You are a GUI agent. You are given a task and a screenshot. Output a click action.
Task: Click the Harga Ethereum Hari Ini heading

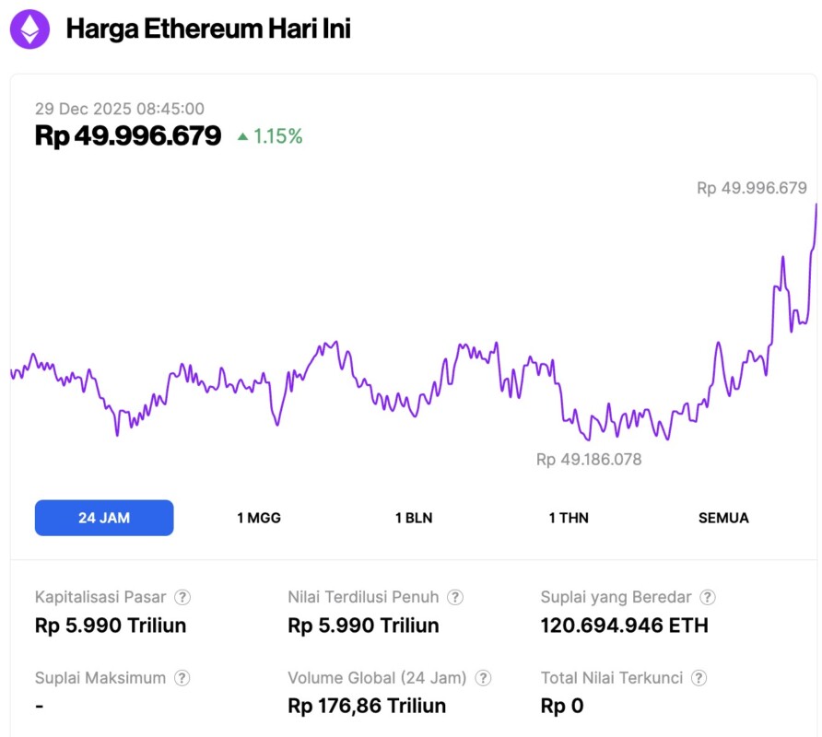(208, 29)
